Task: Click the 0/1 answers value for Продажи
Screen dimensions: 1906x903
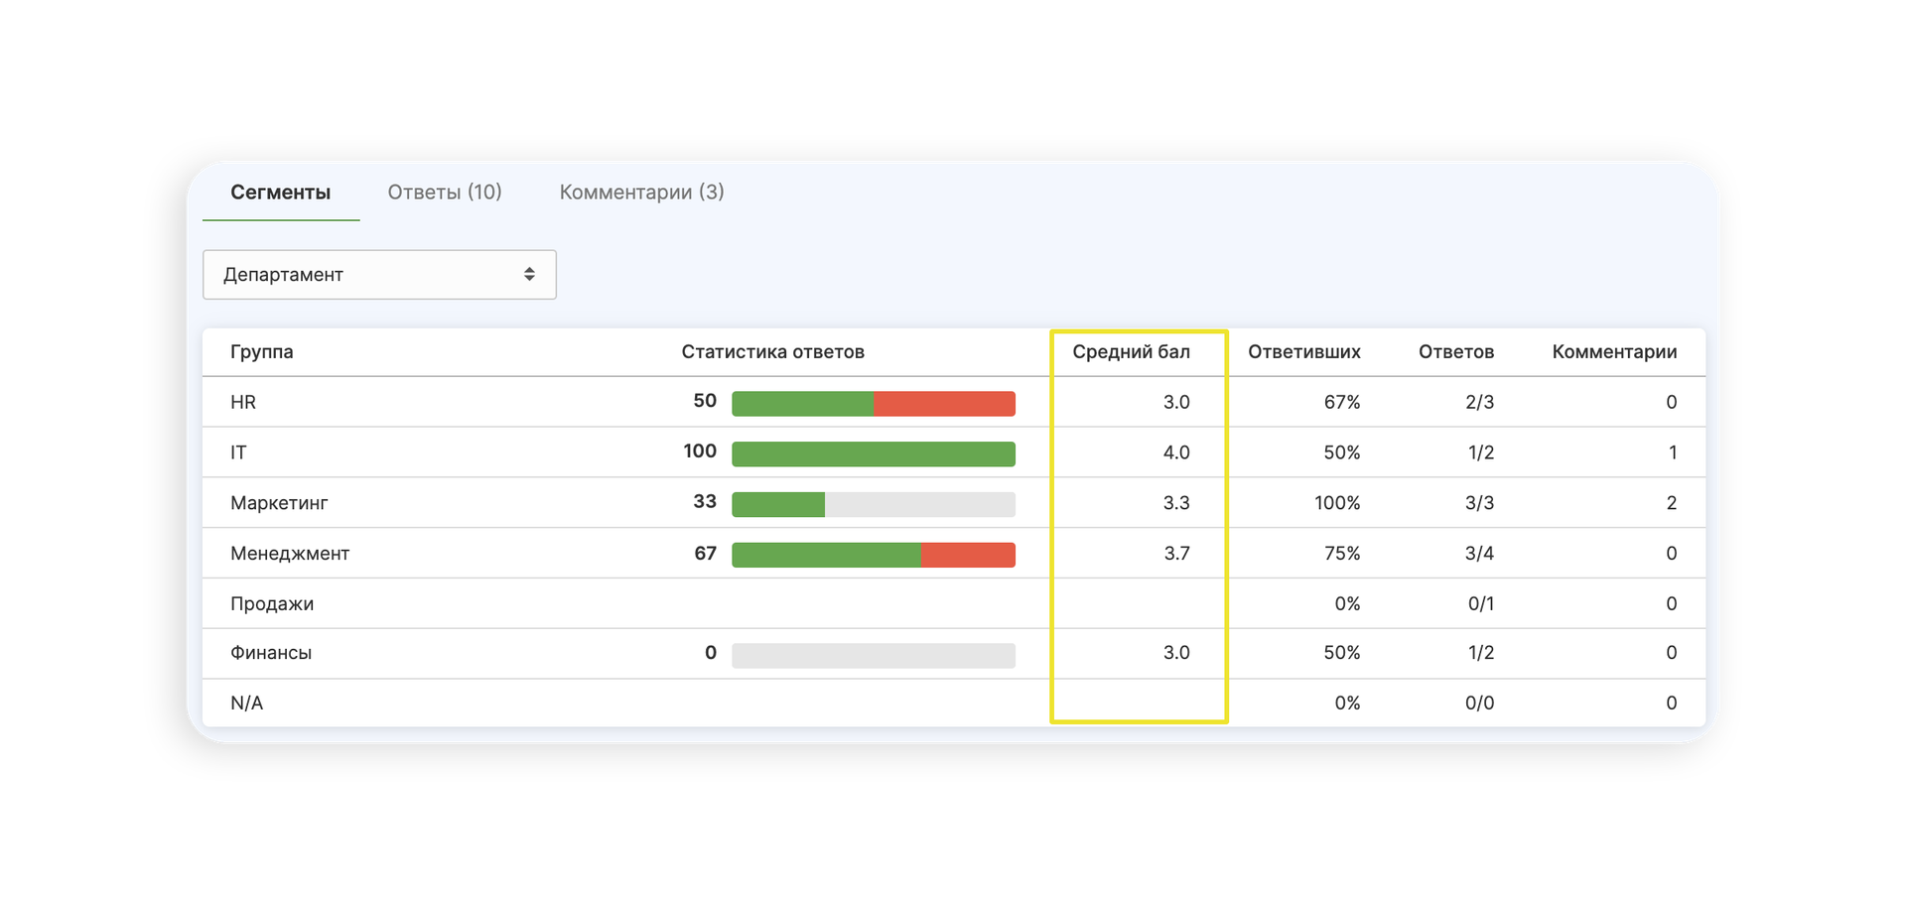Action: tap(1480, 604)
